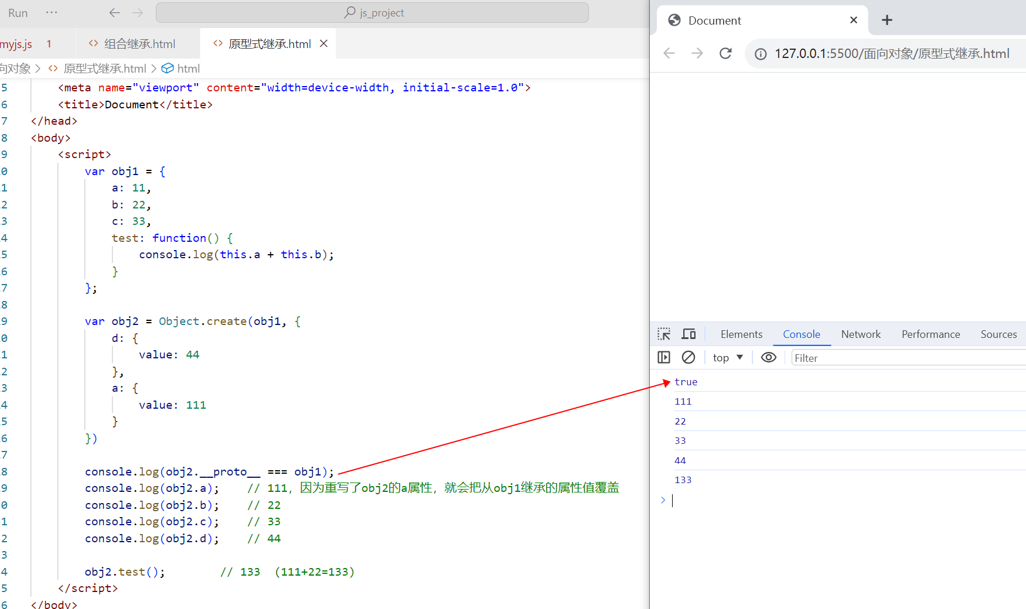Click the browser back button
This screenshot has height=609, width=1026.
pos(669,53)
